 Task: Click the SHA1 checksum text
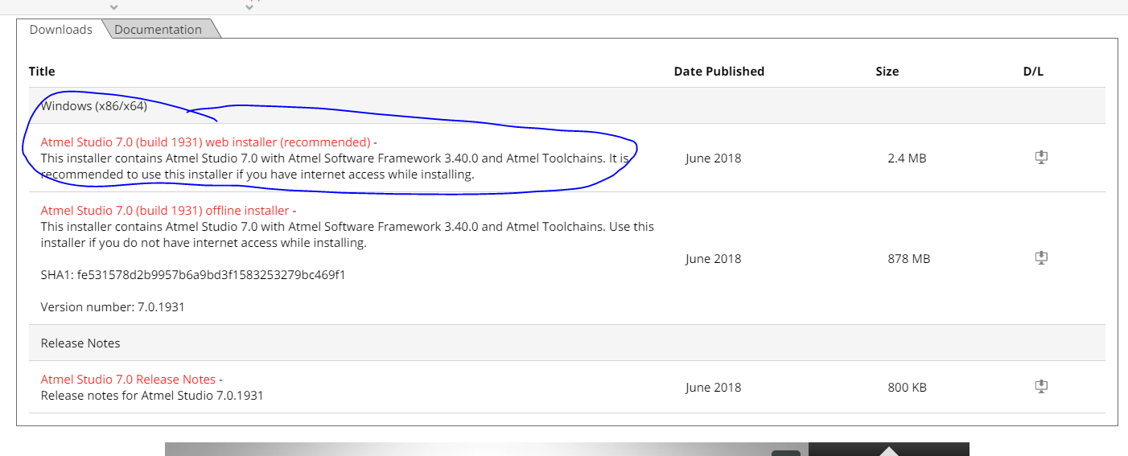coord(193,275)
